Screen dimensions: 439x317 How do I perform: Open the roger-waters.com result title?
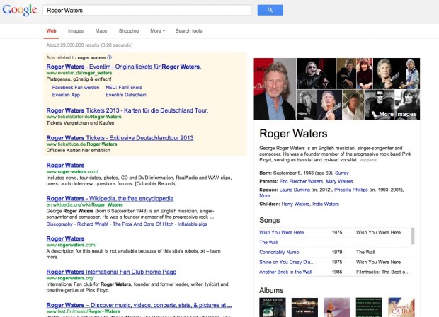click(66, 165)
